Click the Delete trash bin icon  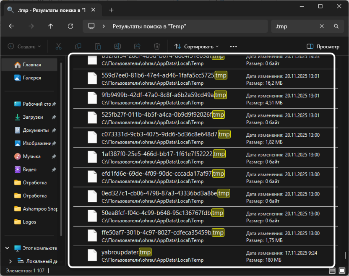157,47
